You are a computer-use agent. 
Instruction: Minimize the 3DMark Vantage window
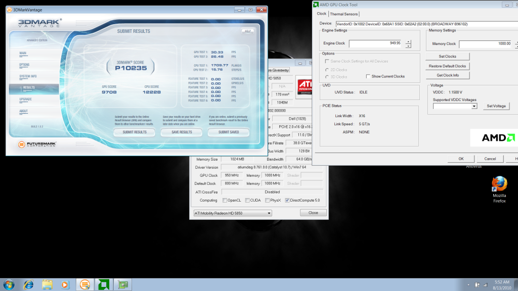(239, 10)
